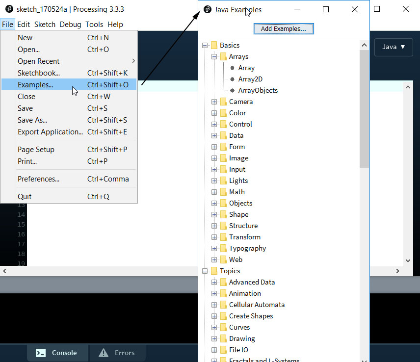Click the Array example bullet icon
The width and height of the screenshot is (420, 362).
click(x=232, y=68)
